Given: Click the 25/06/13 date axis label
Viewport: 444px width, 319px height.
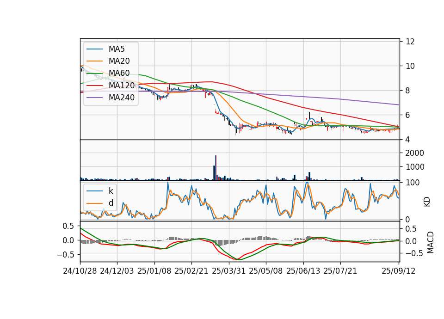Looking at the screenshot, I should (x=303, y=271).
